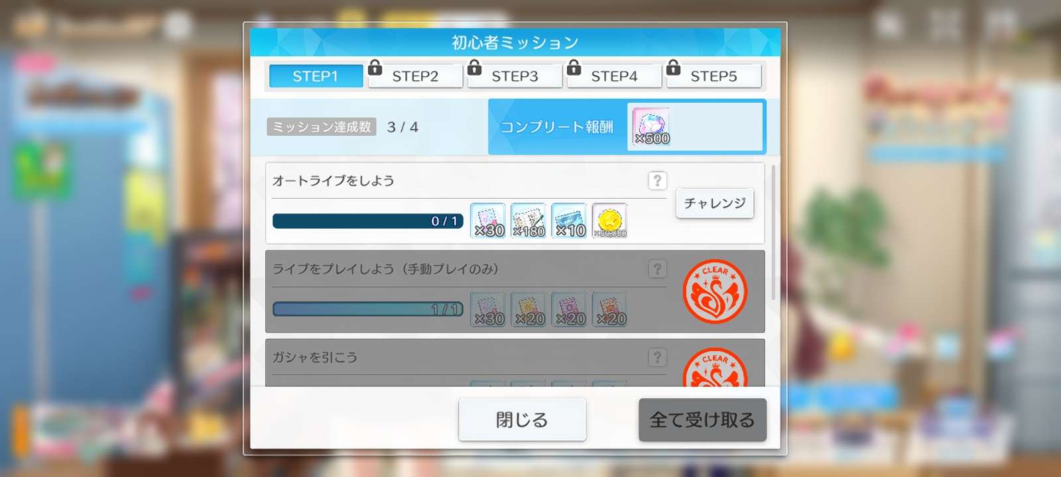Click the mission list vertical scrollbar

pyautogui.click(x=773, y=232)
